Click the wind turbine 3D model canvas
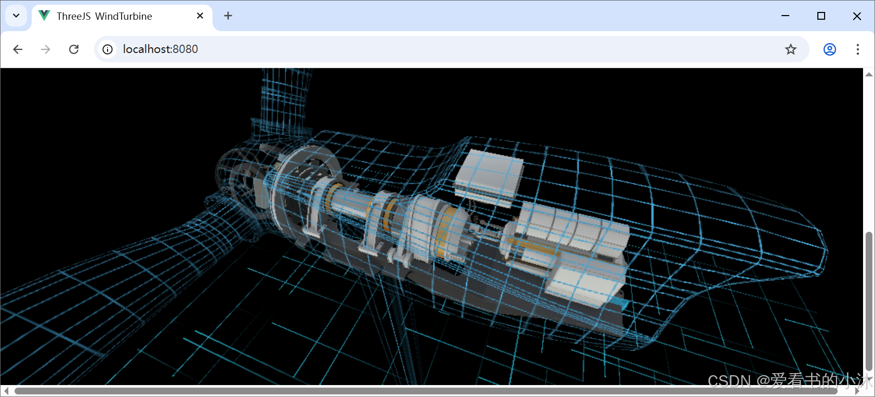Viewport: 875px width, 397px height. pyautogui.click(x=432, y=227)
